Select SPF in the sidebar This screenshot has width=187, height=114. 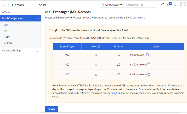[x=6, y=31]
